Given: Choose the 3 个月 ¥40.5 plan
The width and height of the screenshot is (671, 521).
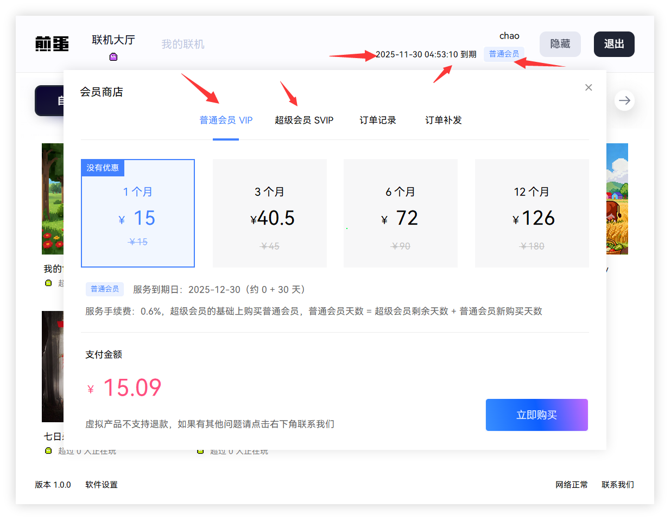Looking at the screenshot, I should pos(269,213).
